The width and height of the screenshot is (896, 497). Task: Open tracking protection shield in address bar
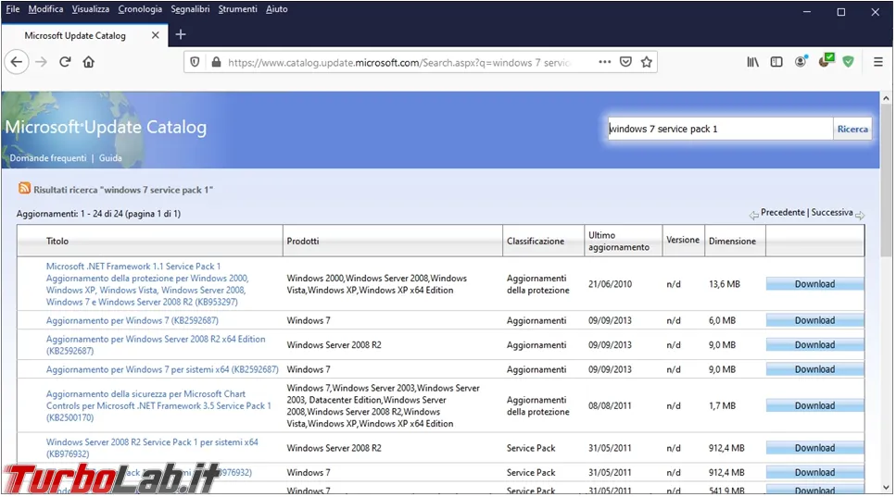point(195,62)
